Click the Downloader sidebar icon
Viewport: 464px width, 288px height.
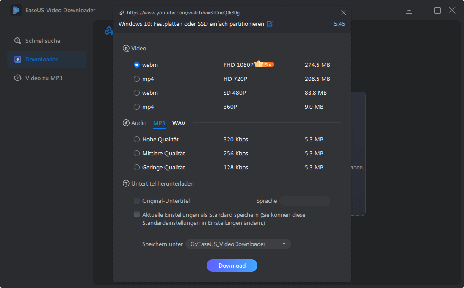(18, 59)
